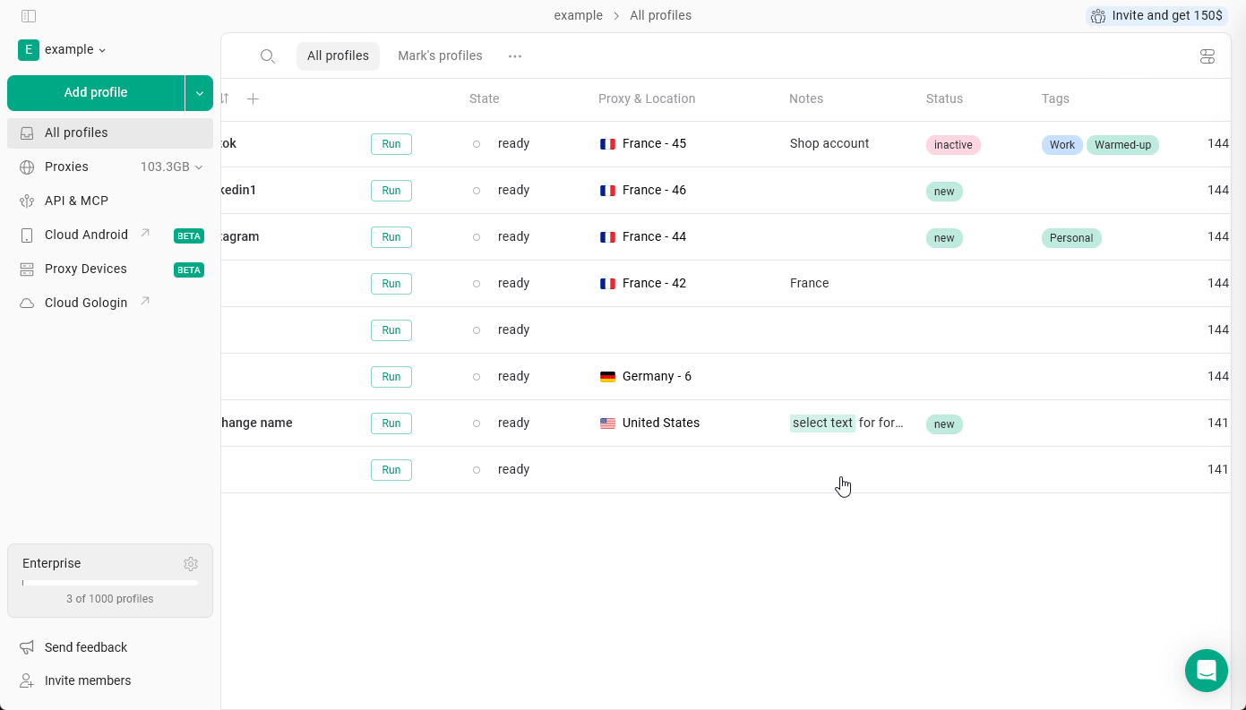This screenshot has height=710, width=1246.
Task: Click highlighted 'select text' note
Action: (x=822, y=423)
